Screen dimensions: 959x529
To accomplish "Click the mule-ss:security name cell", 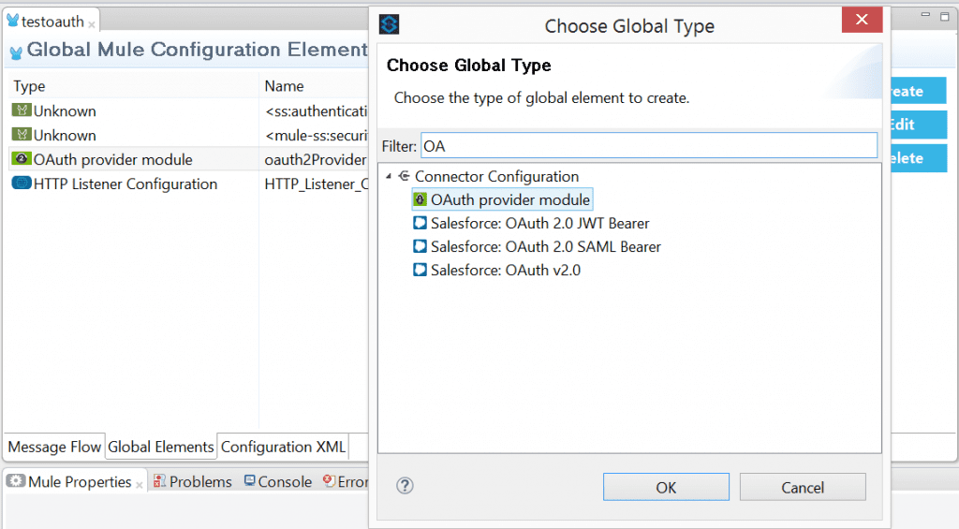I will click(x=316, y=135).
